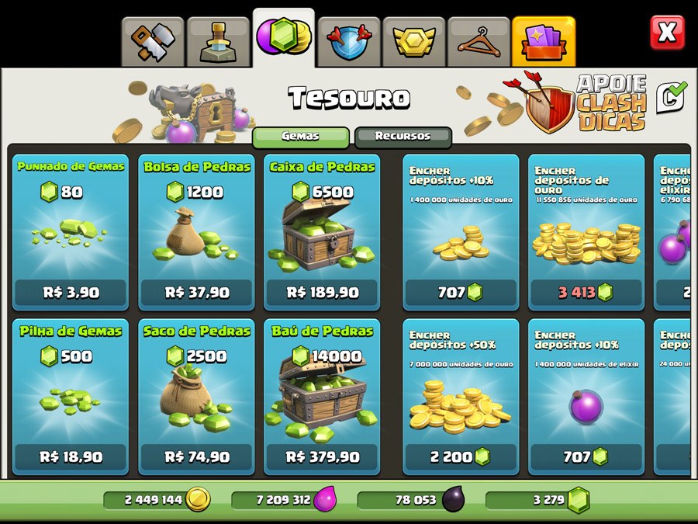The image size is (698, 524).
Task: Buy Bolsa de Pedras for R$ 37,90
Action: click(196, 232)
